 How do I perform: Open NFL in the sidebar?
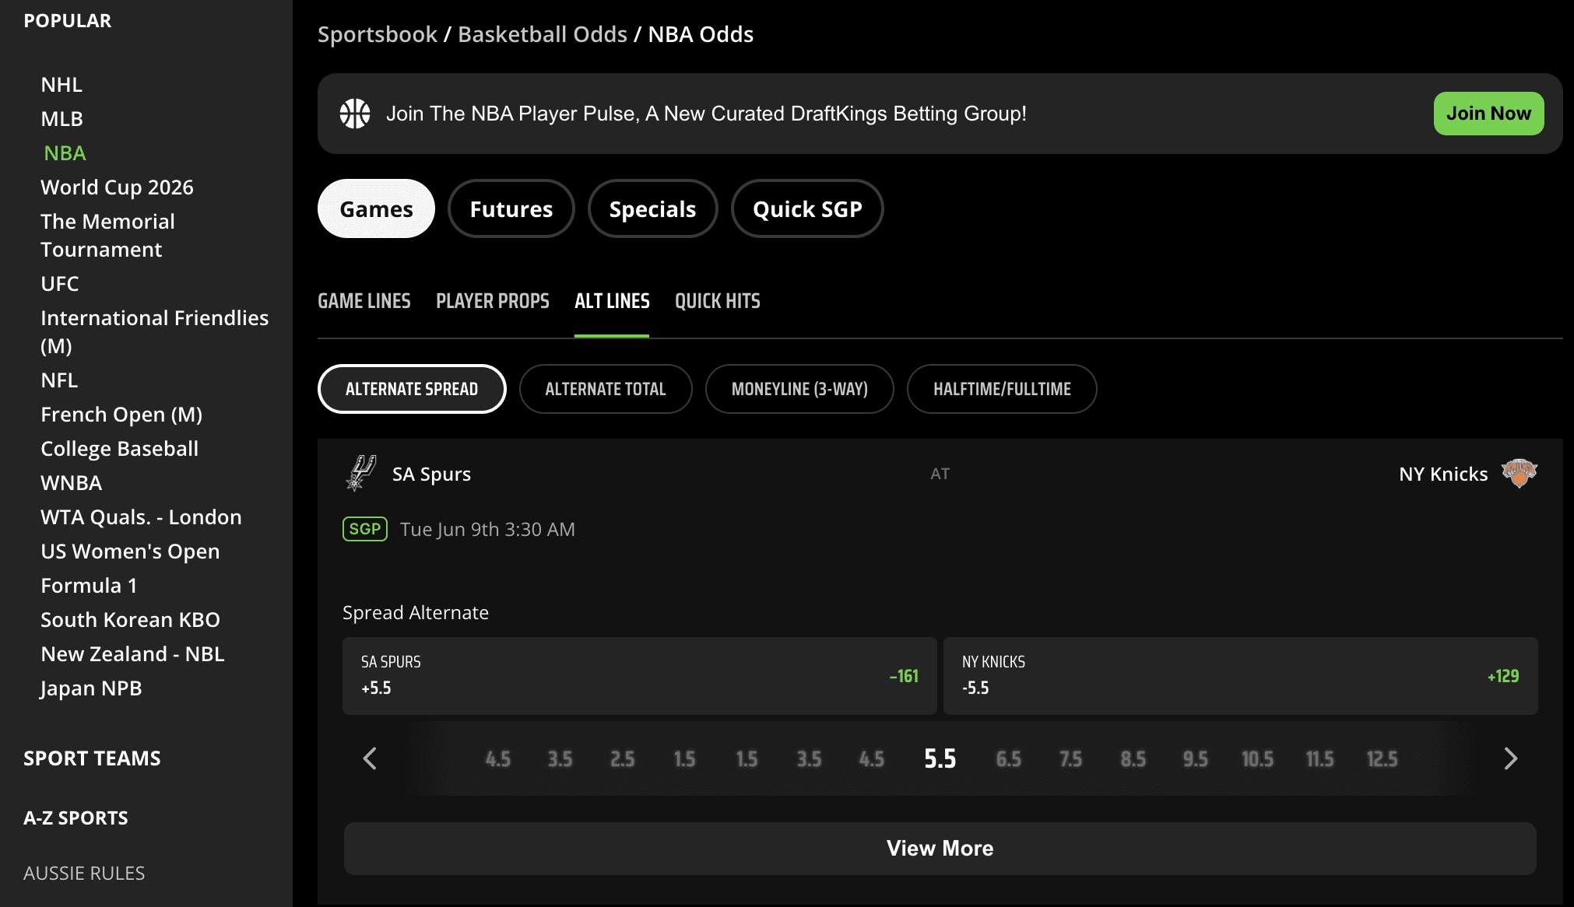[x=59, y=380]
